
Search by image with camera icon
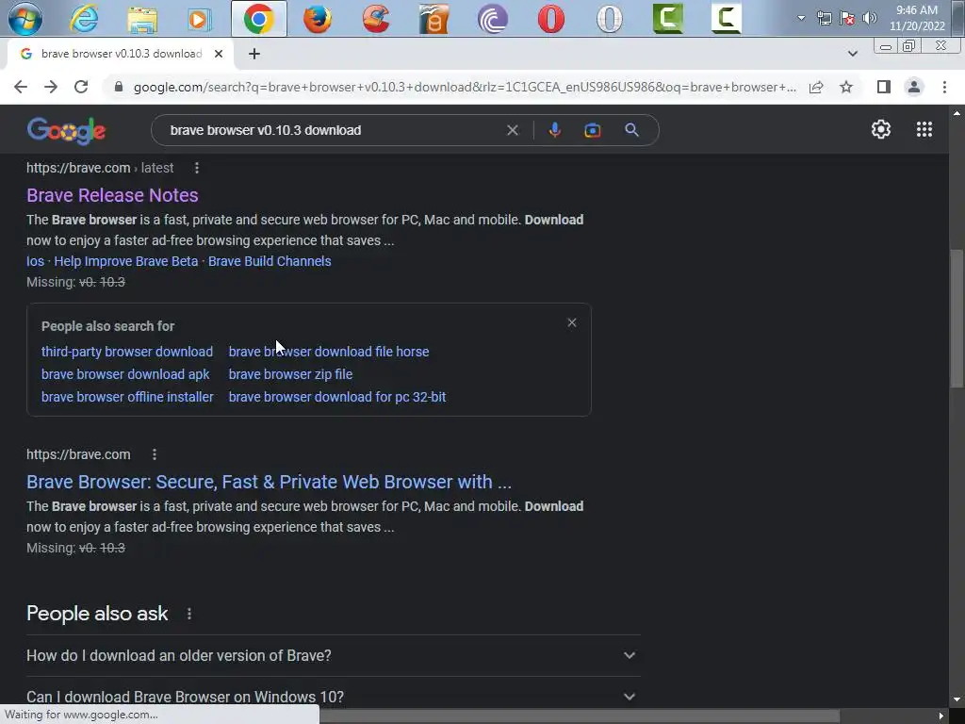(x=592, y=130)
